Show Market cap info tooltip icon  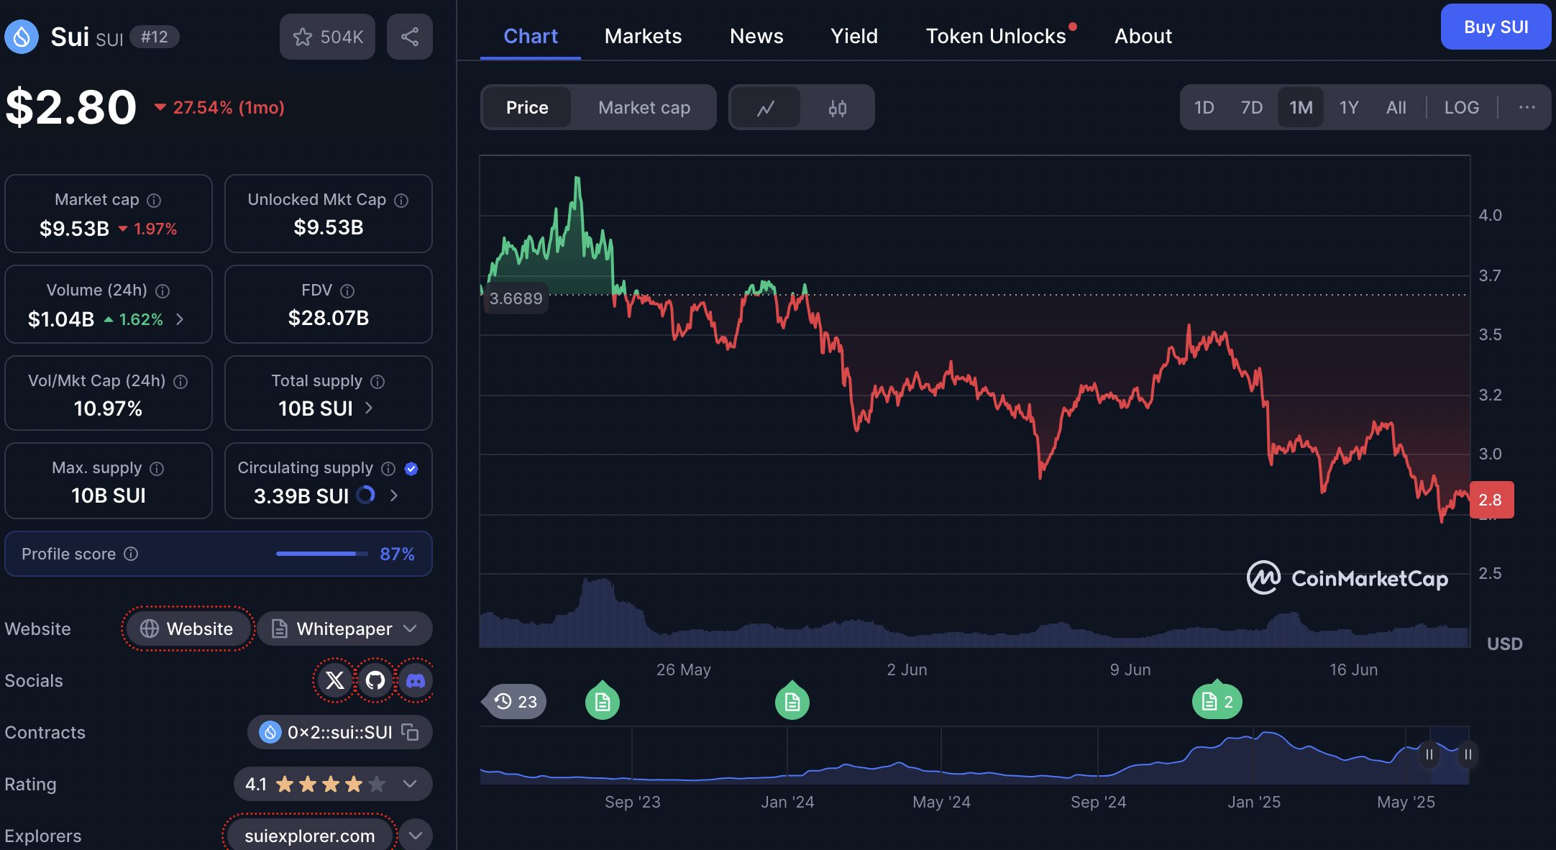point(154,200)
